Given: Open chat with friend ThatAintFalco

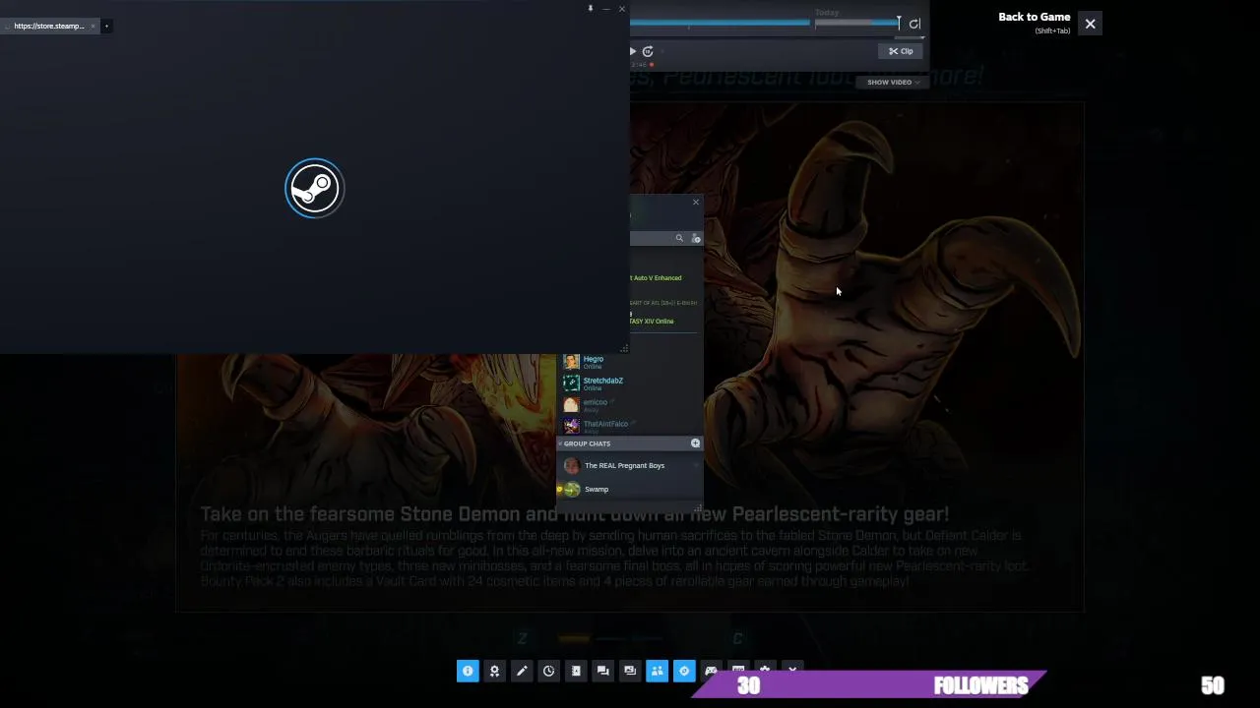Looking at the screenshot, I should [x=630, y=427].
